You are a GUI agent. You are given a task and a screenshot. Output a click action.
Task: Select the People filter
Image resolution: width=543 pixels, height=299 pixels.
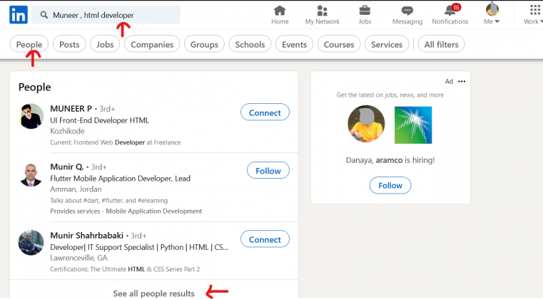pos(29,44)
